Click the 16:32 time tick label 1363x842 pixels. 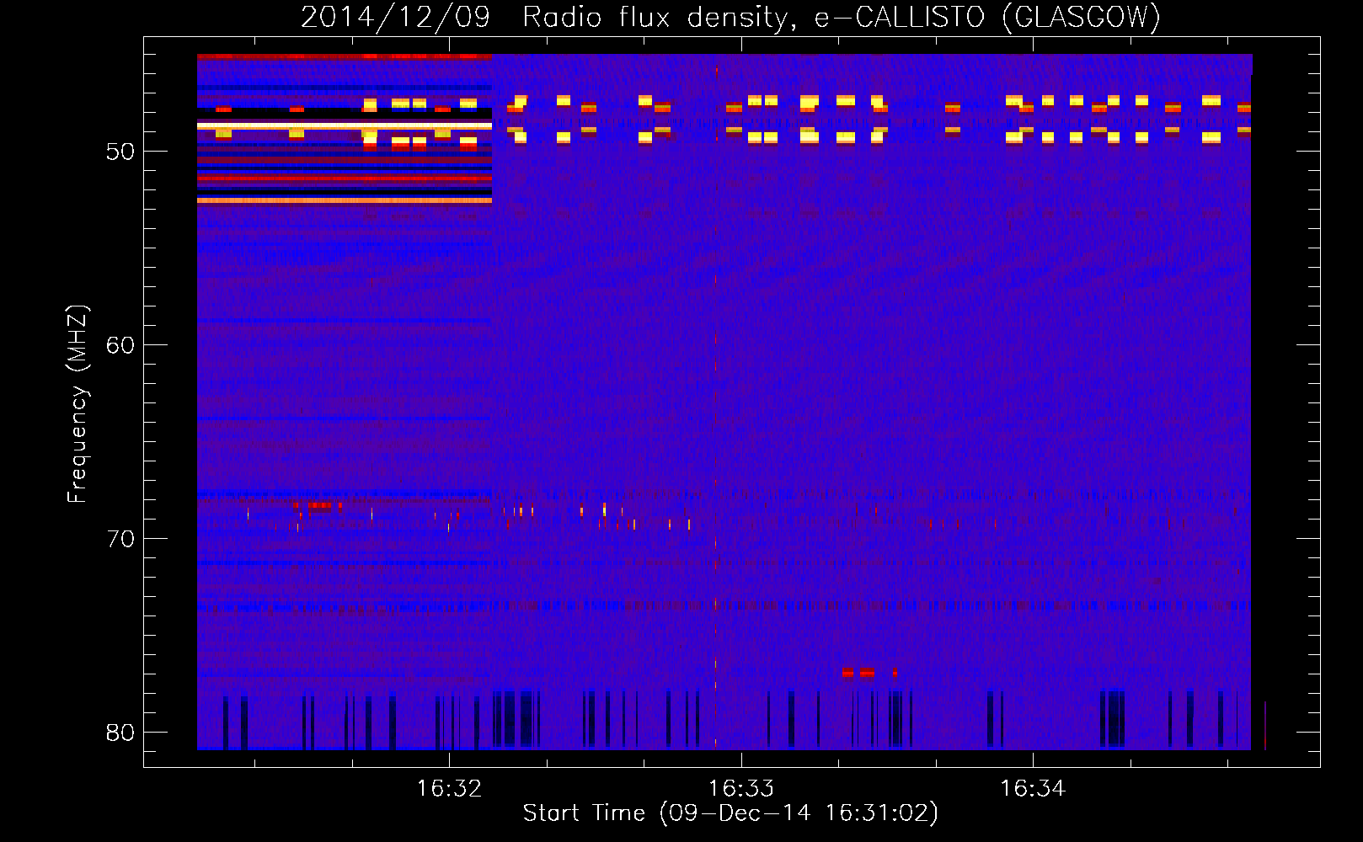449,789
